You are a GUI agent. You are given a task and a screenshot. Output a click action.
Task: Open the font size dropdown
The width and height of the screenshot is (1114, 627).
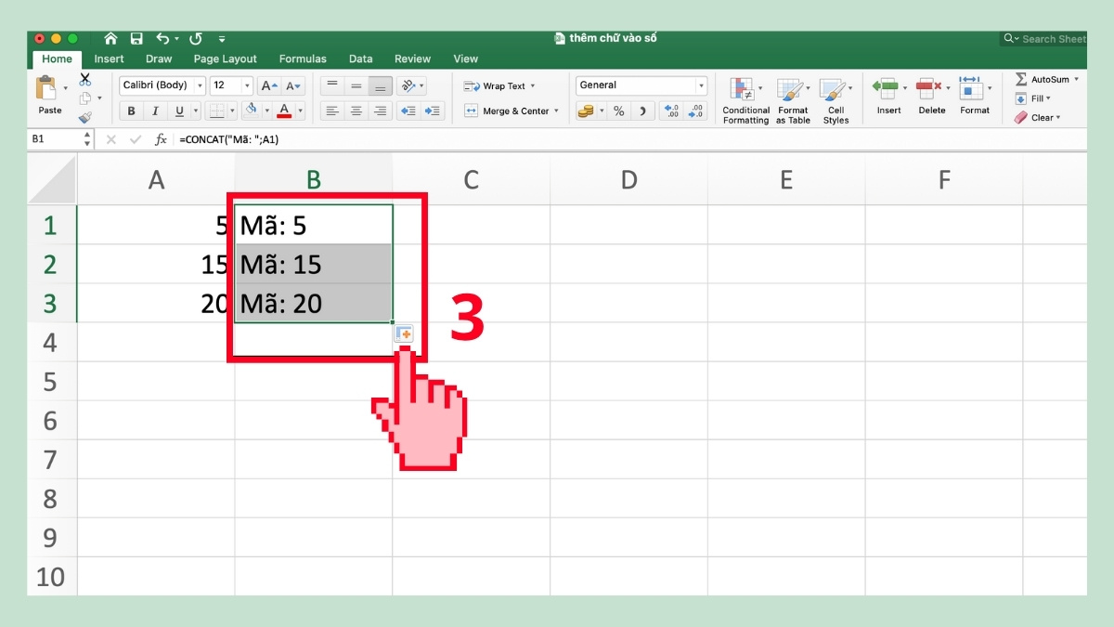click(247, 85)
